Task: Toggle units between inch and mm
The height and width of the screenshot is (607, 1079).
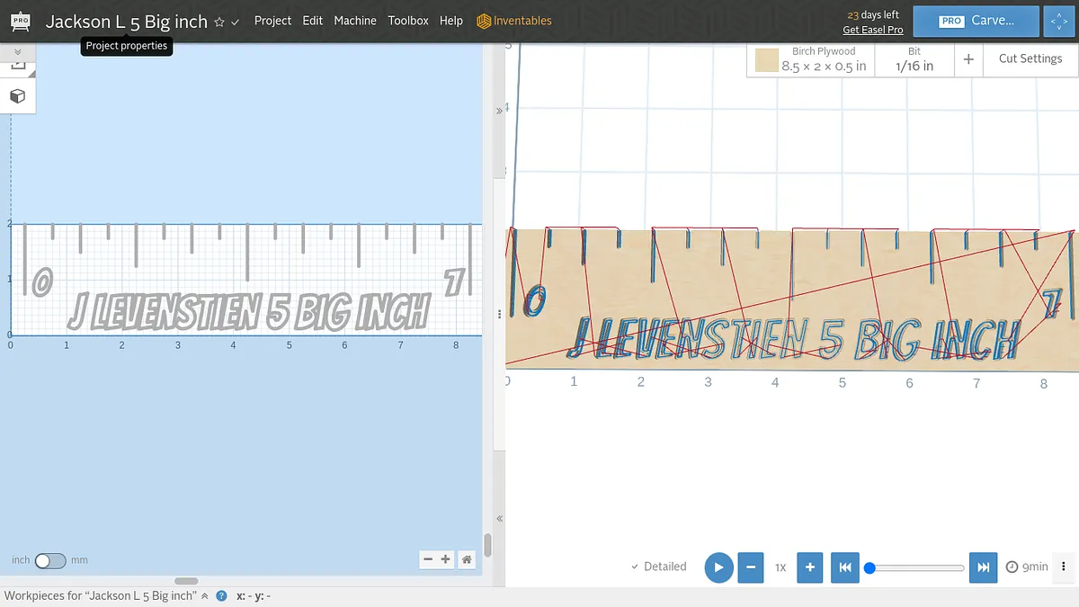Action: tap(50, 560)
